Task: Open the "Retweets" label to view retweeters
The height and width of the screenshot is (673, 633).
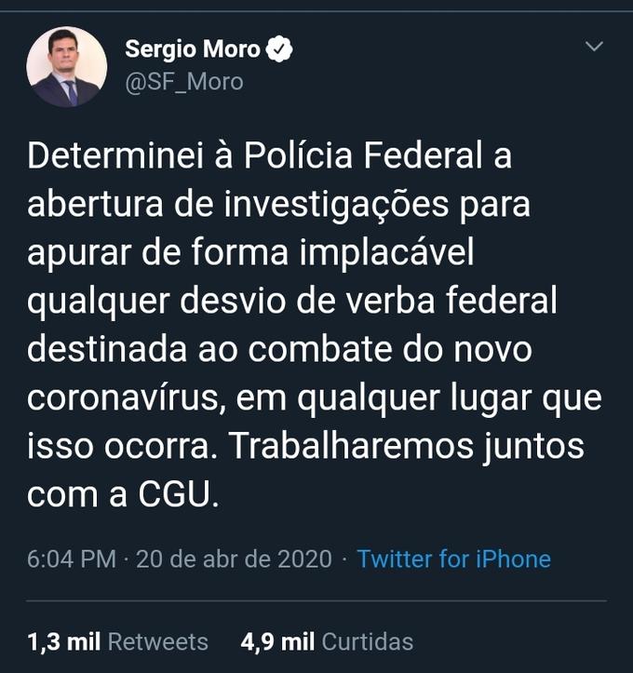Action: tap(158, 641)
